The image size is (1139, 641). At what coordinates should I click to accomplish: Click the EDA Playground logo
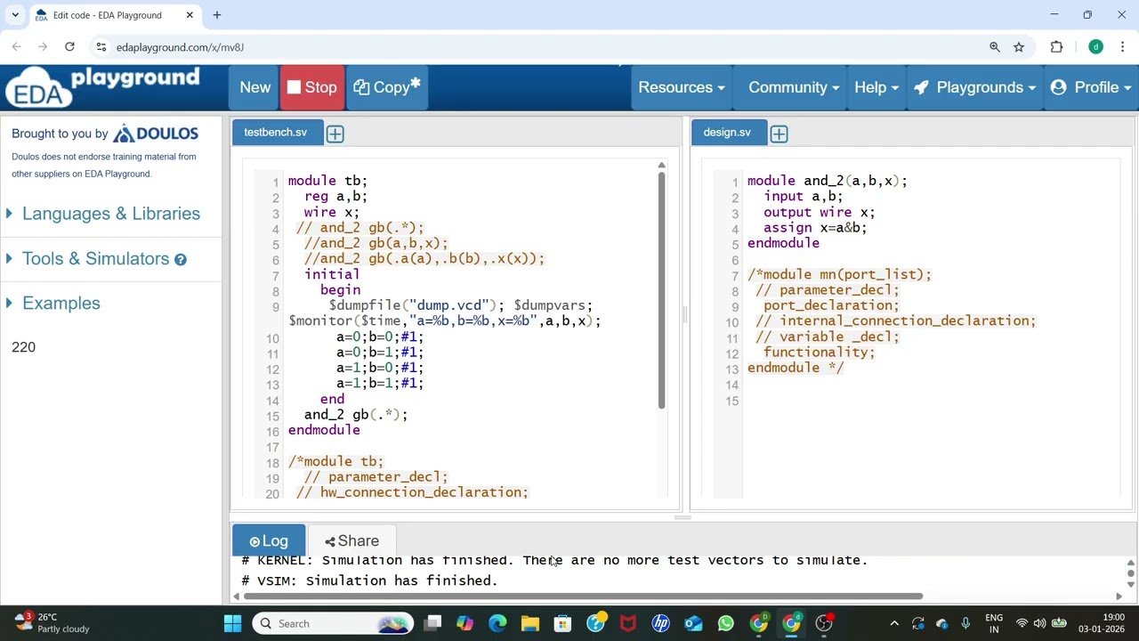[103, 87]
